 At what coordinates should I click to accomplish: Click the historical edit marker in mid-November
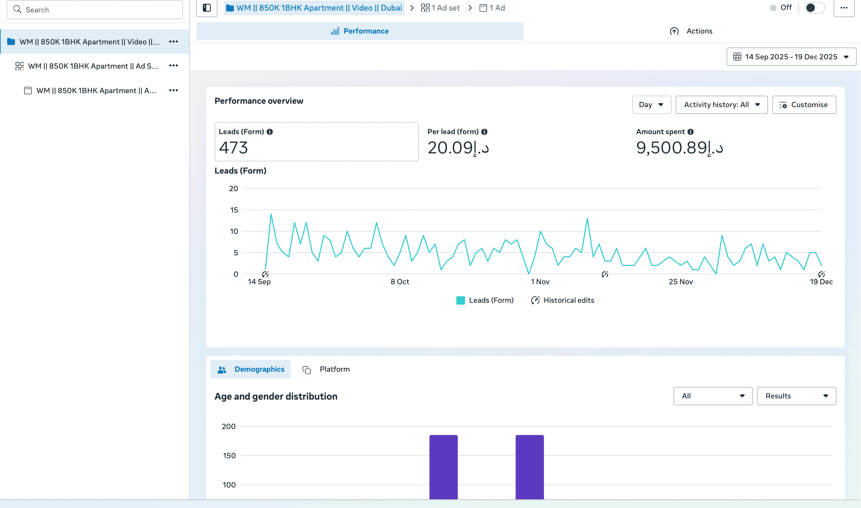605,274
